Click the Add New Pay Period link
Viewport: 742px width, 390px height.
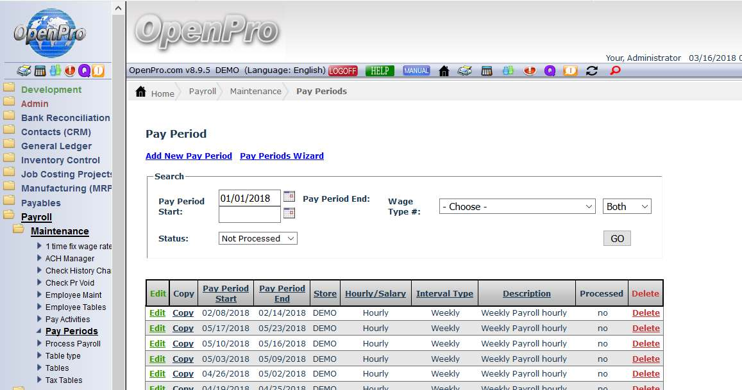pyautogui.click(x=189, y=156)
